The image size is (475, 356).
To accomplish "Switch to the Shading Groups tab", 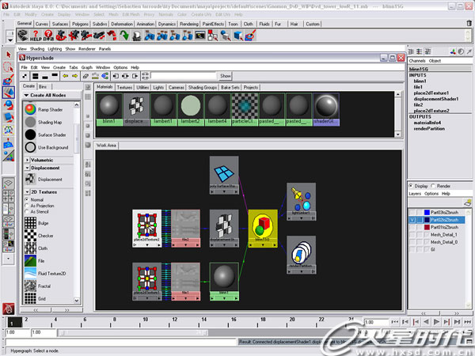I will (203, 87).
